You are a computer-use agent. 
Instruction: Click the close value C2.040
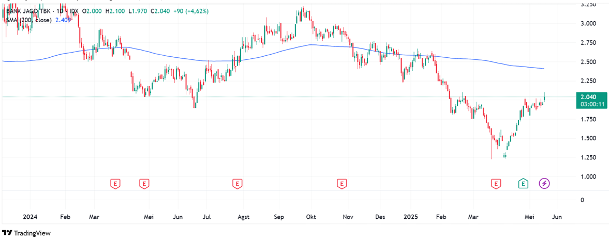[159, 12]
